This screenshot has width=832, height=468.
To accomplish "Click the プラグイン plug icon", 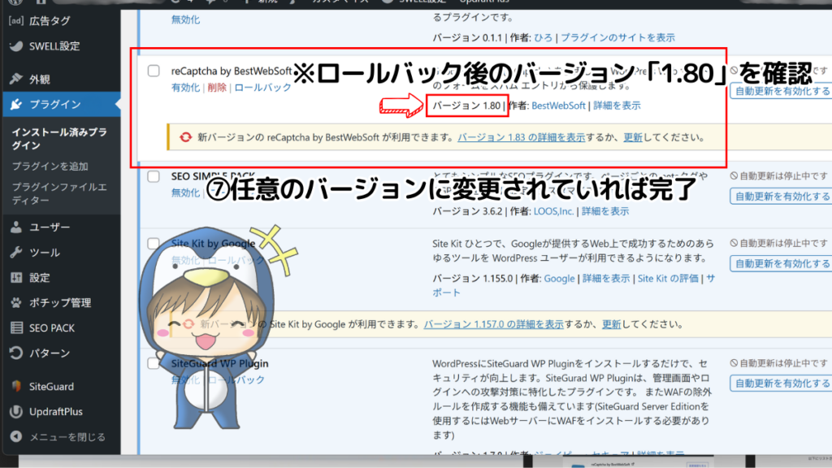I will tap(16, 104).
